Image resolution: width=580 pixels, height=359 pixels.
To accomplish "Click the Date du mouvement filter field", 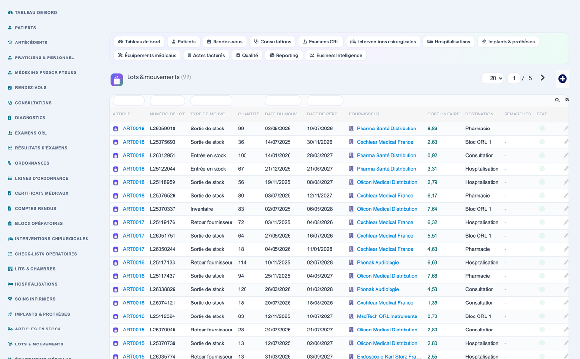I will [283, 101].
